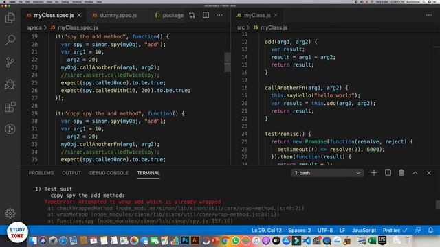The image size is (440, 247).
Task: Change end of line 'LF' setting
Action: coord(342,231)
